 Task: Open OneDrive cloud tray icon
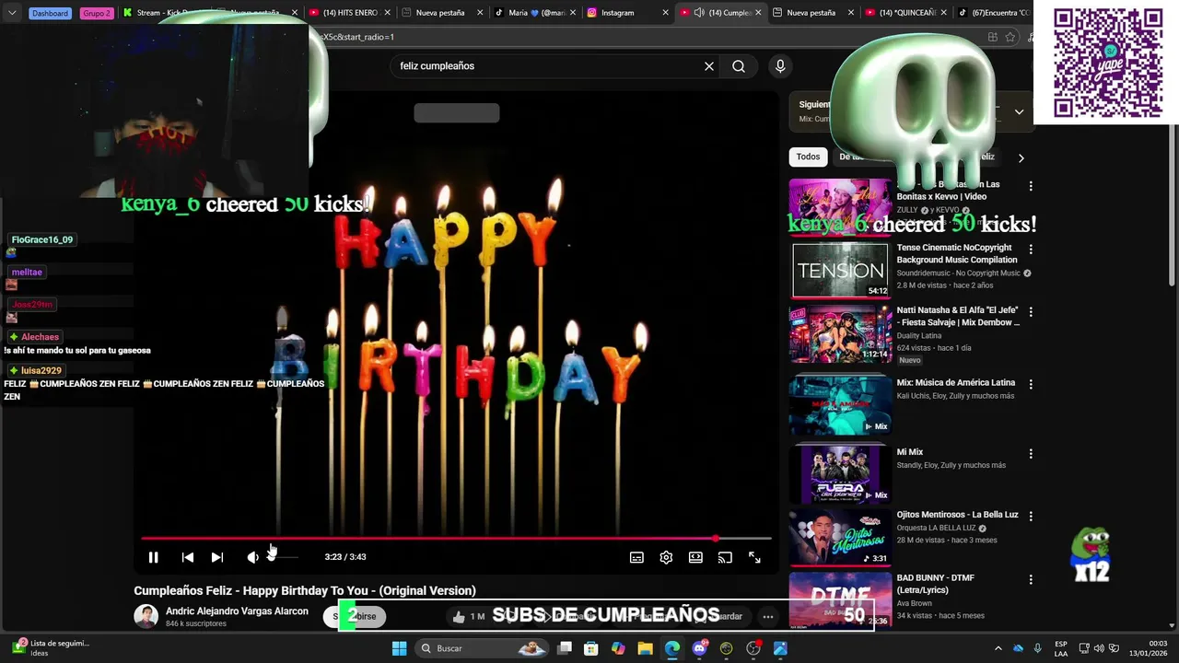(x=1018, y=648)
